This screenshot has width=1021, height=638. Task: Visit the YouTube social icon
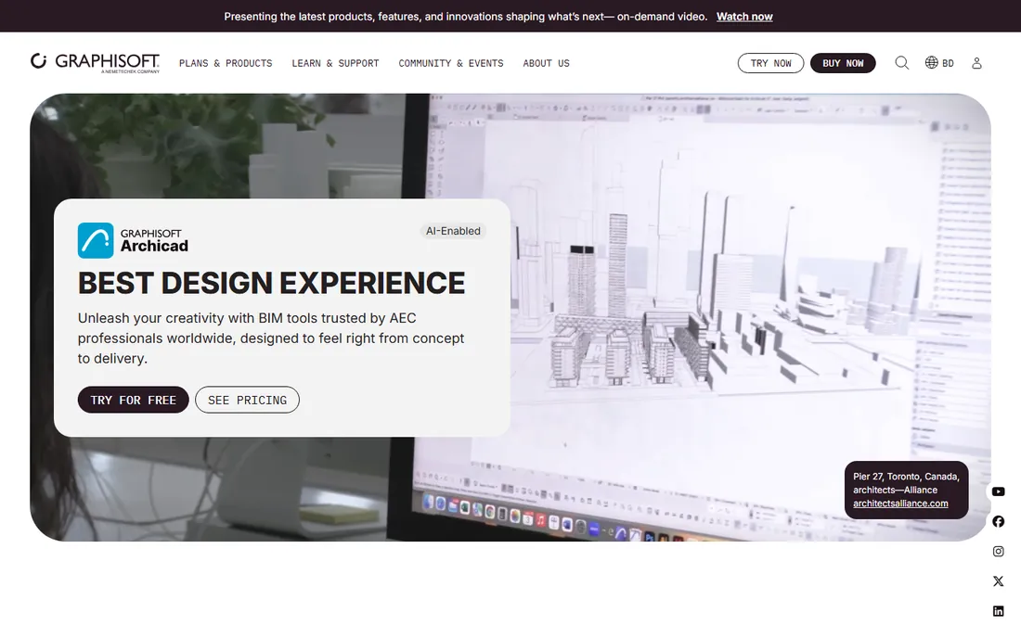pos(998,491)
